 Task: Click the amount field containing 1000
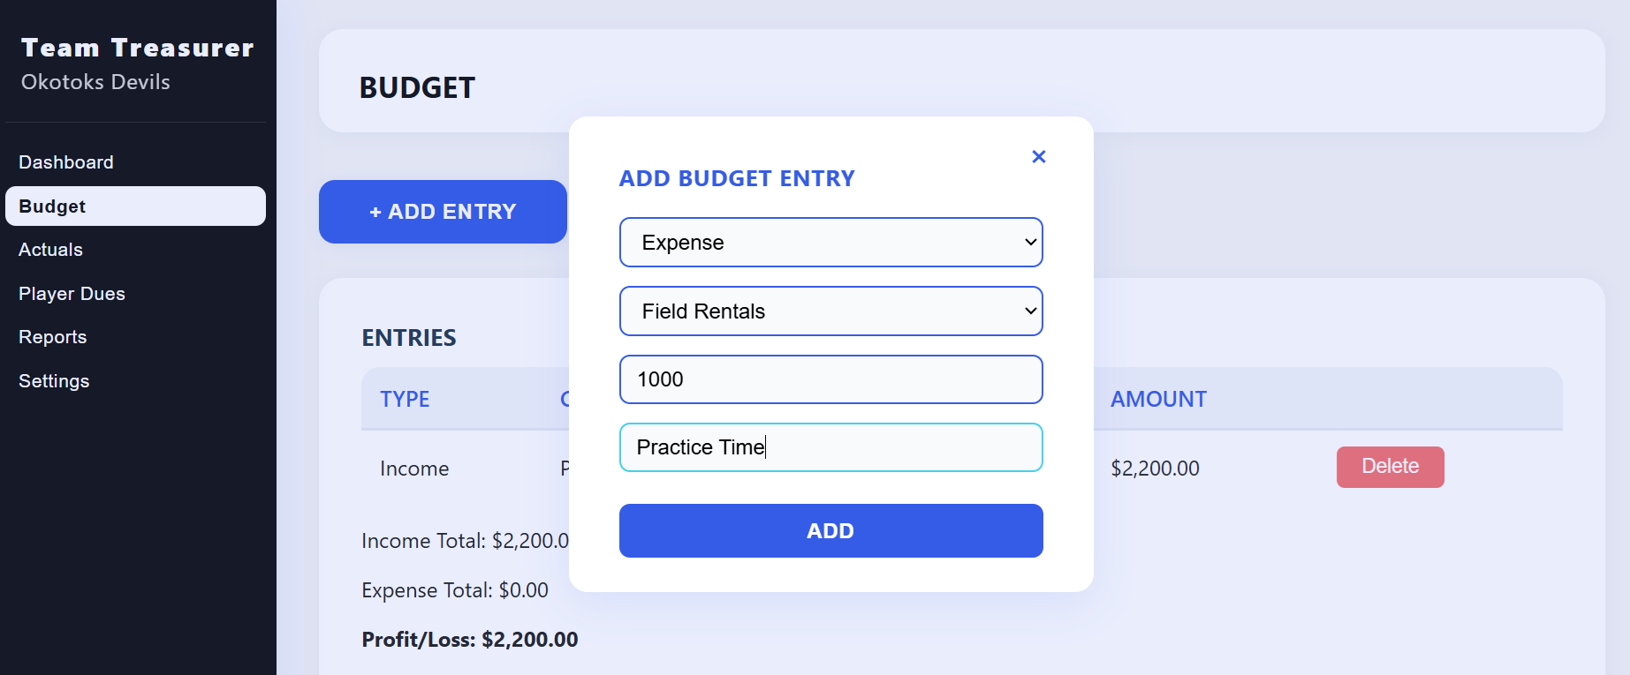(830, 379)
